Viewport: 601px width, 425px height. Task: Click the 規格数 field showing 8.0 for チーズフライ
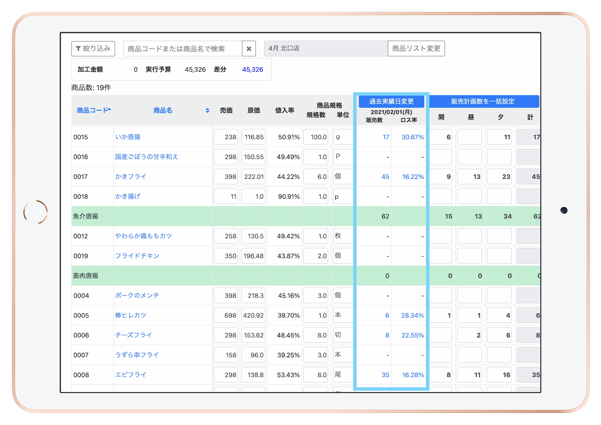[x=316, y=335]
